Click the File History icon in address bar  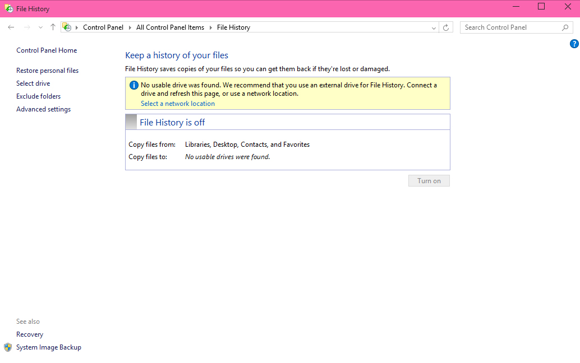coord(67,27)
